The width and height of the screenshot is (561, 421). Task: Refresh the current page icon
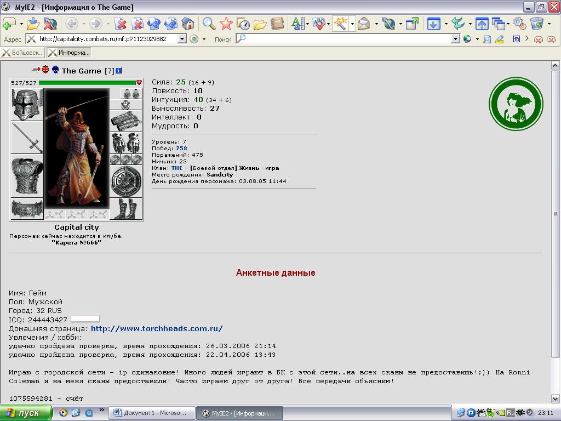(x=154, y=24)
